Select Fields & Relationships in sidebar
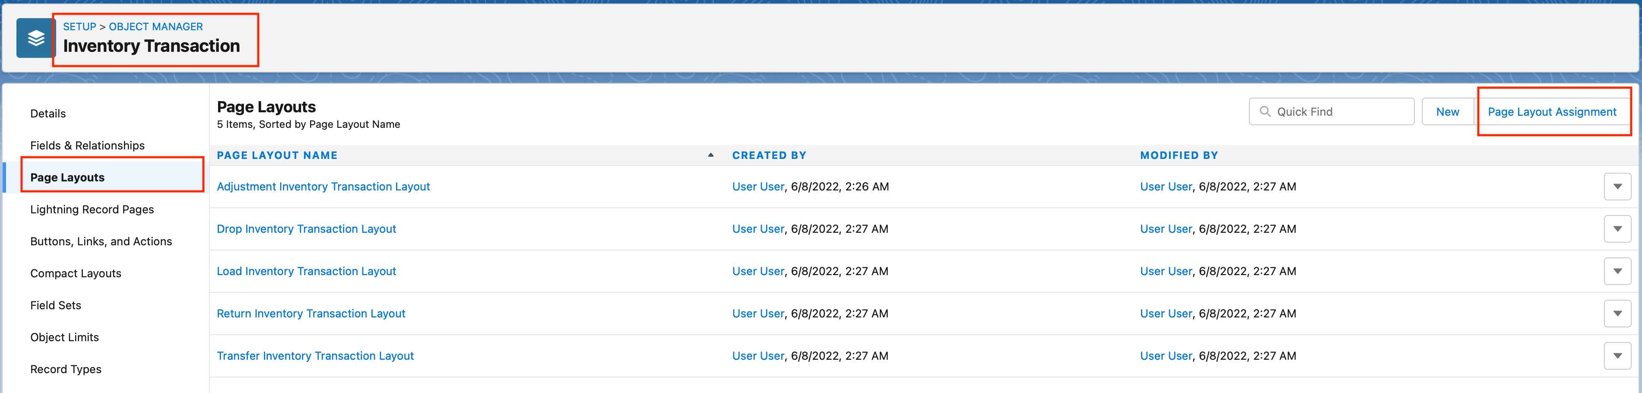 click(x=87, y=145)
